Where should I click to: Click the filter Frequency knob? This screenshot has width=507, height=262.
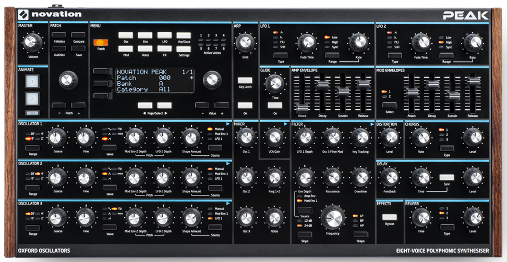tap(332, 217)
